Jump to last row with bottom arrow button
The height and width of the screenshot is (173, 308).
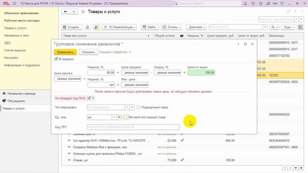click(301, 168)
